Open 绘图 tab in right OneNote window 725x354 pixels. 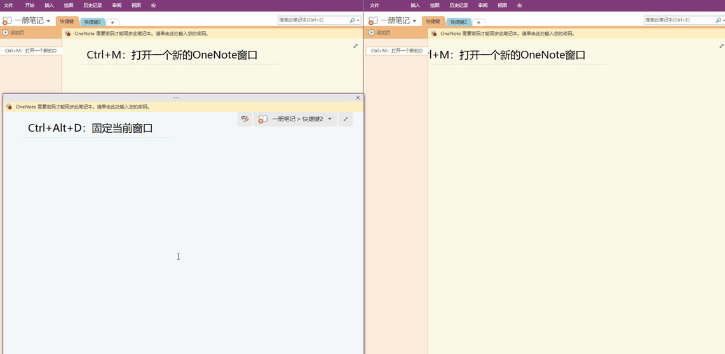click(435, 6)
